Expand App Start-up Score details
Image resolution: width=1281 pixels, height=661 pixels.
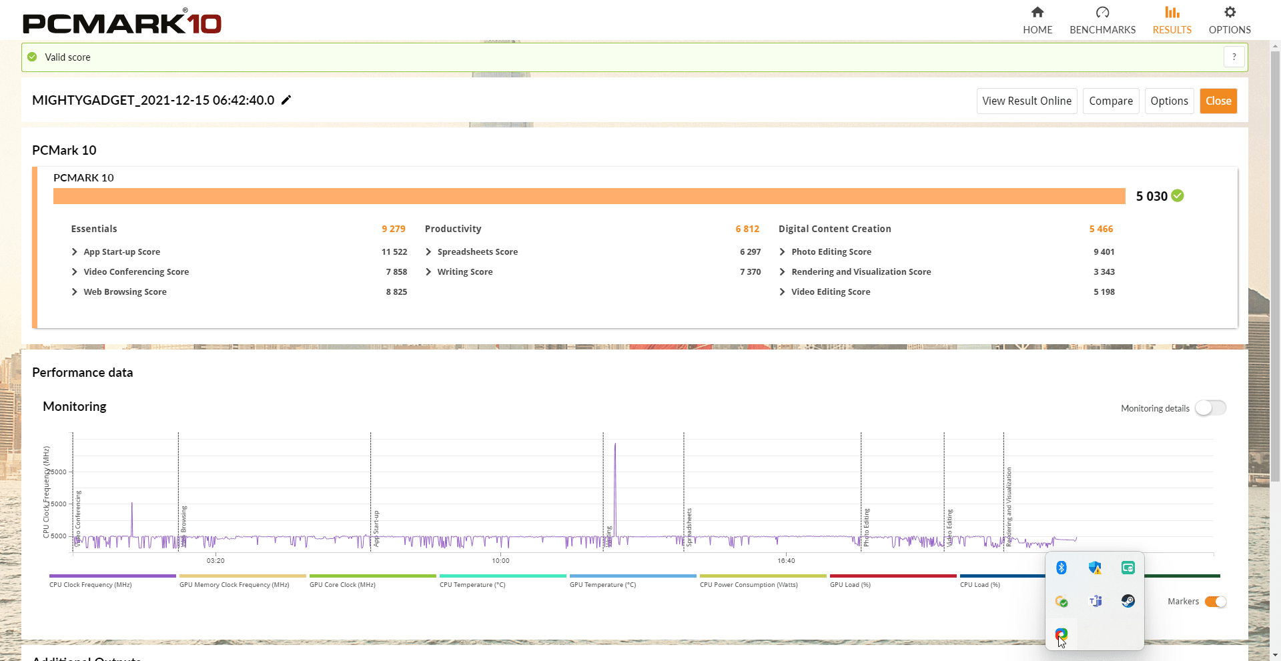coord(75,252)
